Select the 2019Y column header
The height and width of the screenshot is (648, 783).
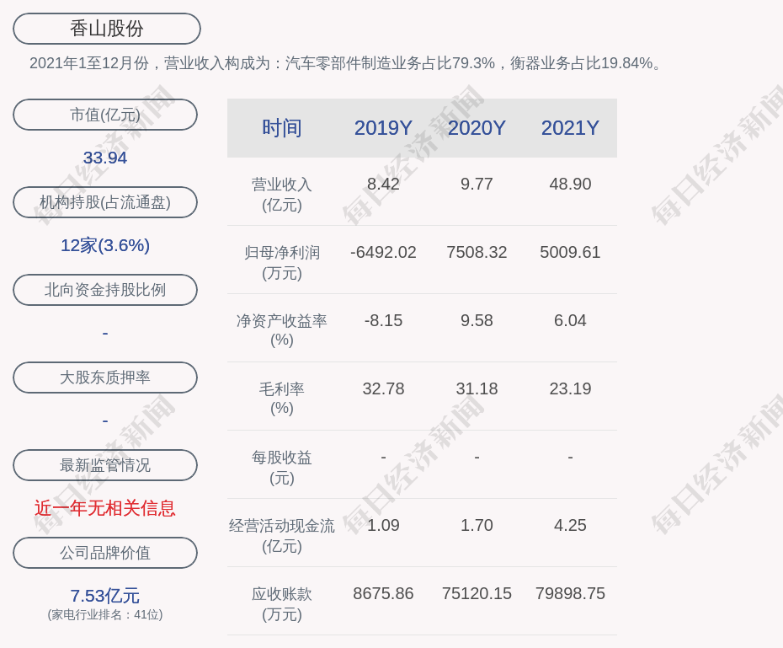(383, 128)
